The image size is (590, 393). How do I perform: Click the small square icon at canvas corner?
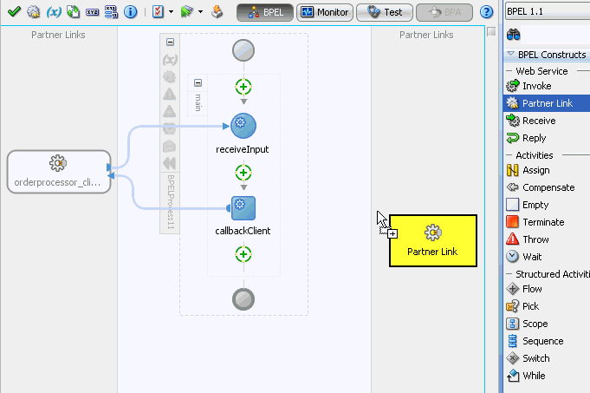[x=491, y=32]
